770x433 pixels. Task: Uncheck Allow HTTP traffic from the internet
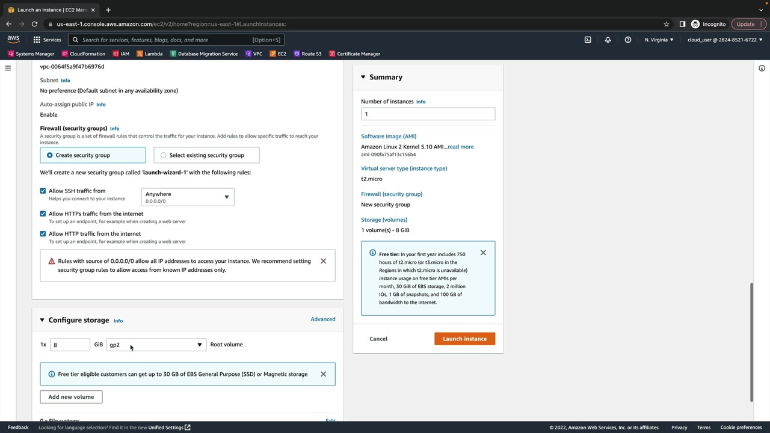(x=43, y=233)
